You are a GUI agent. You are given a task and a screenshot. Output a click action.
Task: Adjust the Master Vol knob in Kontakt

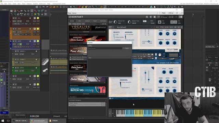tap(115, 22)
